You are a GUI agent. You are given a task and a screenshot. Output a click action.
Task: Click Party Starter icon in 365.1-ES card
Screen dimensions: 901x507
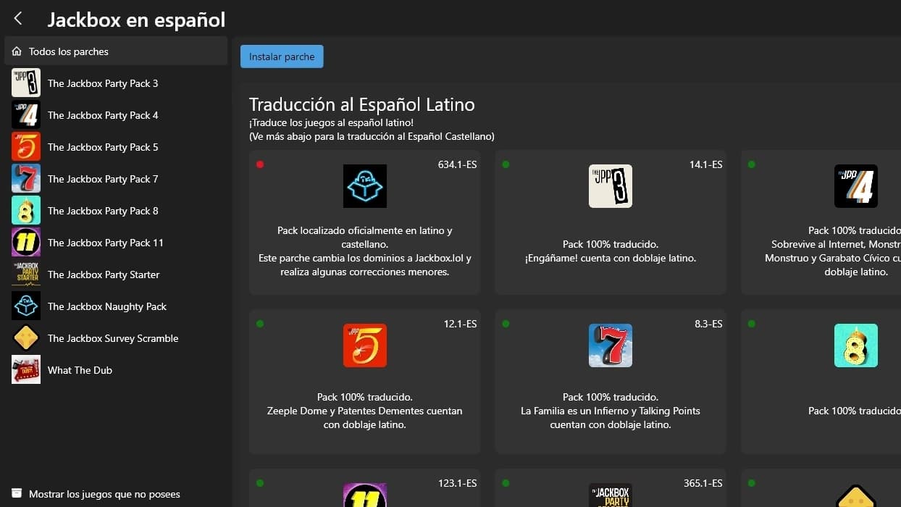pos(611,495)
